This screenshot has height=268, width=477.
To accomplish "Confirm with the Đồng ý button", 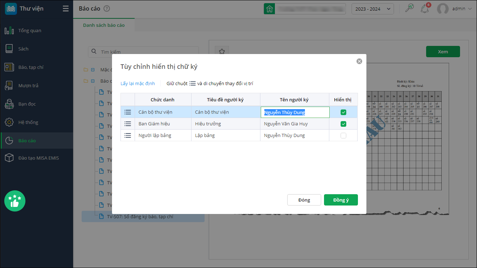I will tap(341, 200).
